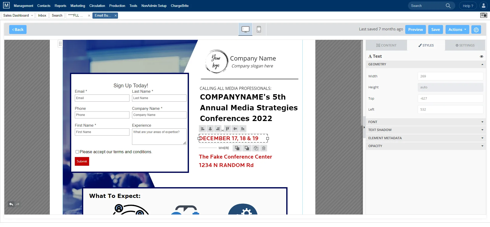Click the Experience textarea
The width and height of the screenshot is (490, 227).
pyautogui.click(x=159, y=137)
